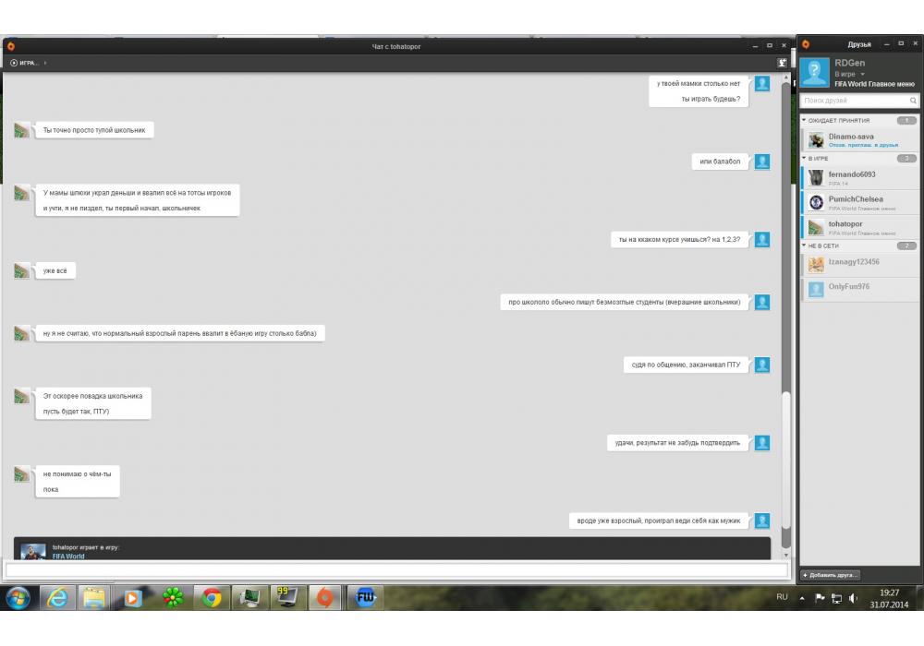Click message 'уже всё'
The height and width of the screenshot is (646, 924).
55,270
